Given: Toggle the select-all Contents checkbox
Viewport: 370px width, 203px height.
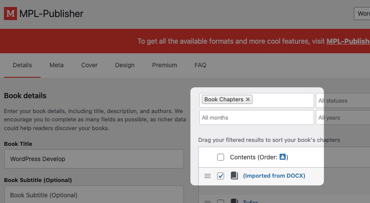Looking at the screenshot, I should (x=221, y=157).
